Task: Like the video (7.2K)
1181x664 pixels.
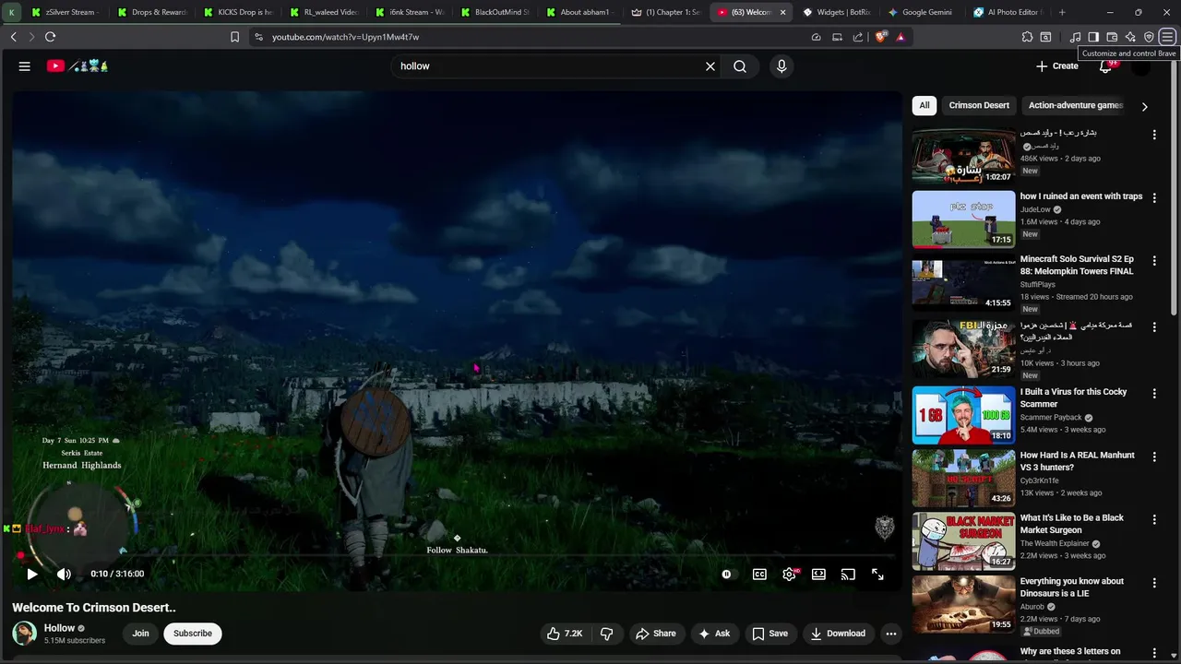Action: coord(564,634)
